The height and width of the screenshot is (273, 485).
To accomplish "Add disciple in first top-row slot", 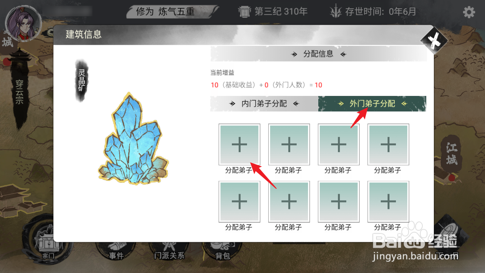I will click(239, 144).
